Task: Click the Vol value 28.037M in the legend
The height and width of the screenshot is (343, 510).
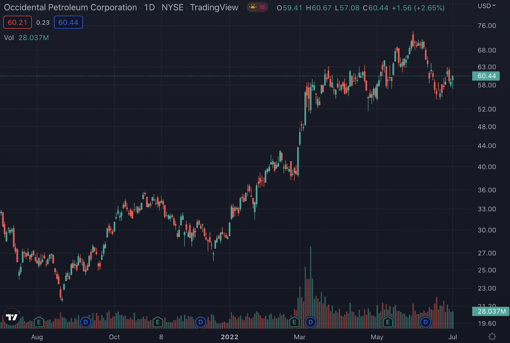Action: [34, 38]
